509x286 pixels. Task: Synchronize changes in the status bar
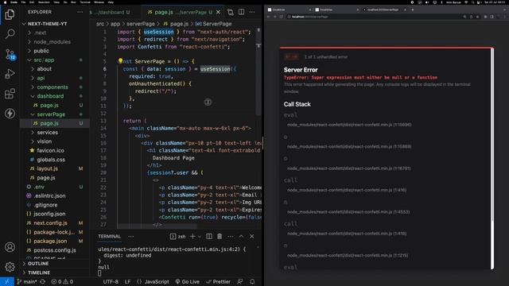click(42, 281)
